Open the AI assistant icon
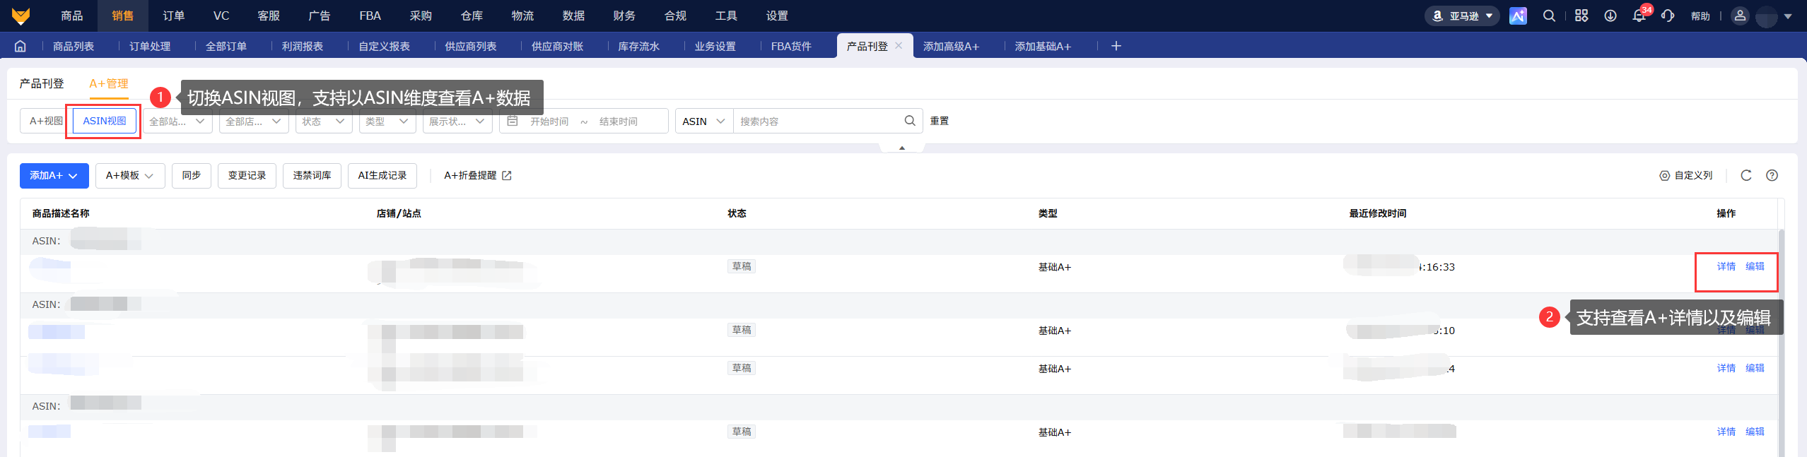Screen dimensions: 1807x457 (x=1518, y=16)
